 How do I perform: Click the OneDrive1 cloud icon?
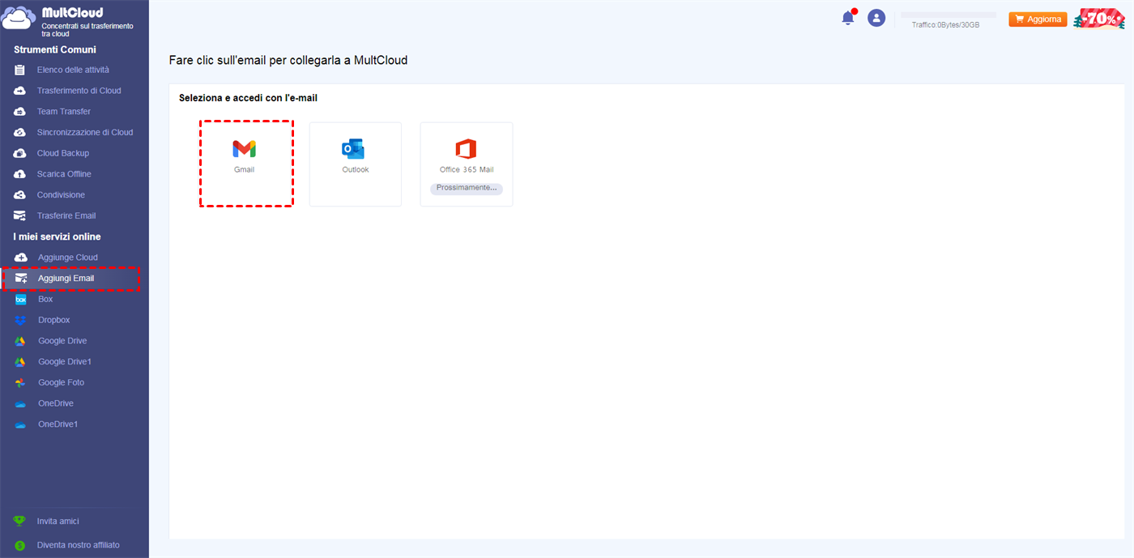[x=21, y=424]
